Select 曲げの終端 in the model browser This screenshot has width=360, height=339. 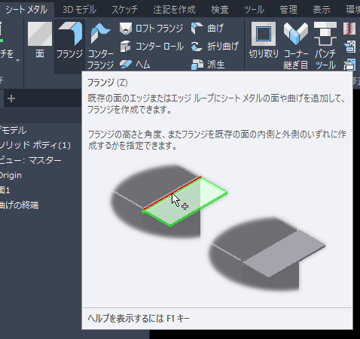(19, 205)
